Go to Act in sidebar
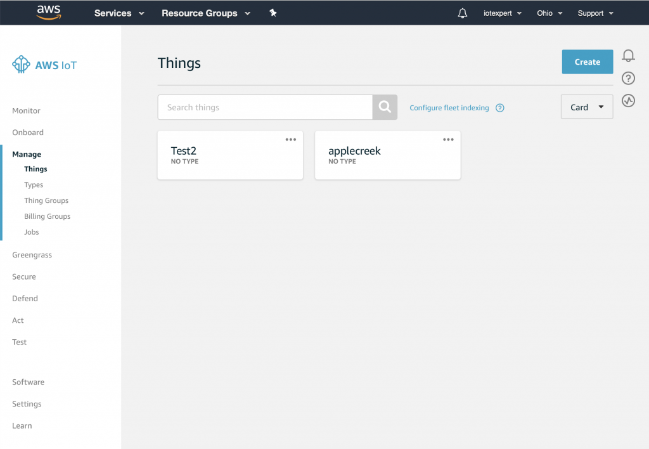Screen dimensions: 649x449 pyautogui.click(x=18, y=320)
